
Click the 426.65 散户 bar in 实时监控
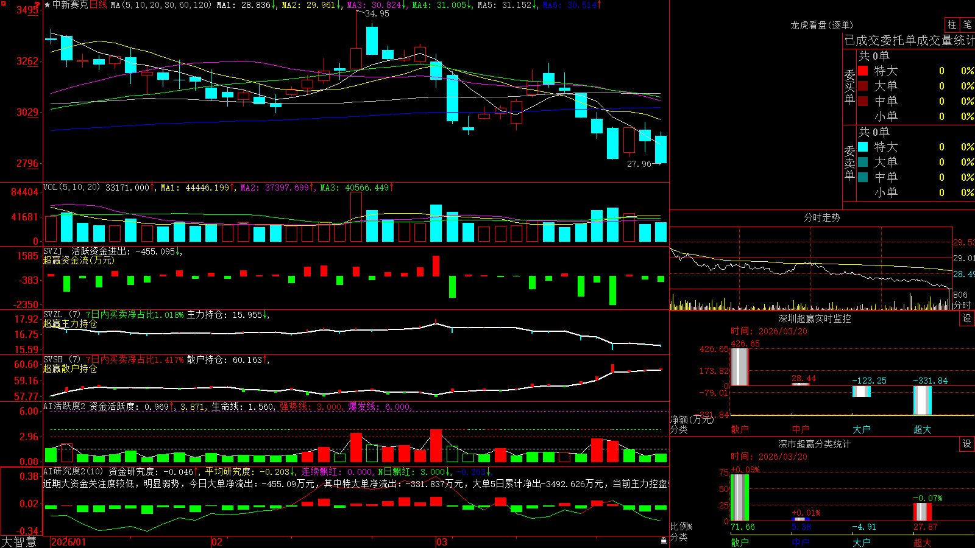740,367
